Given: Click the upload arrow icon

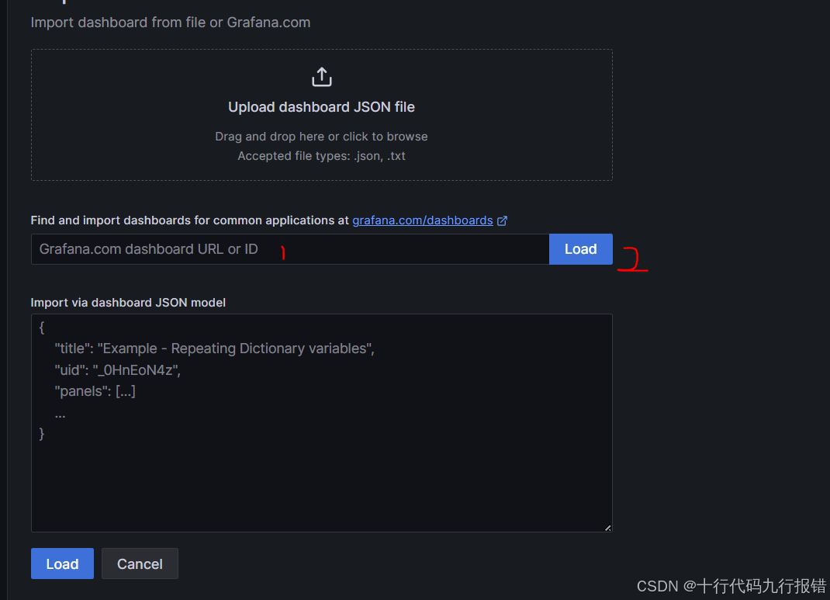Looking at the screenshot, I should [321, 77].
